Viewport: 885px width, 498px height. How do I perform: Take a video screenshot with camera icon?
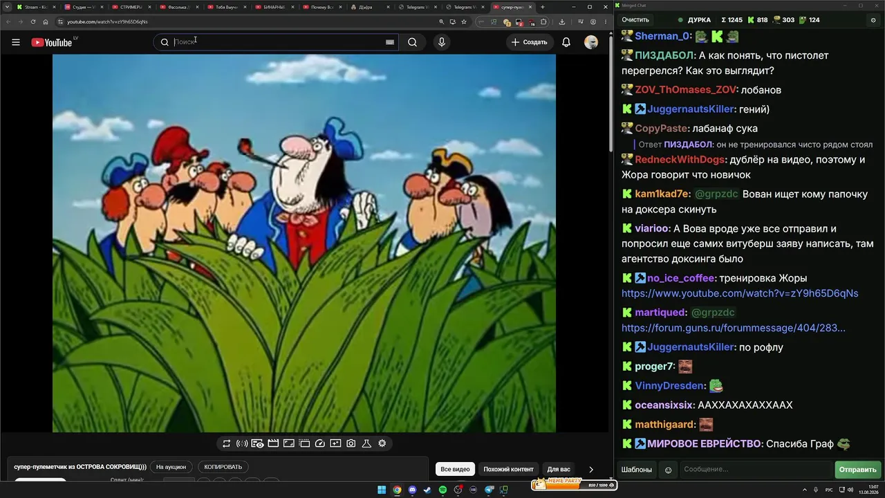tap(351, 443)
